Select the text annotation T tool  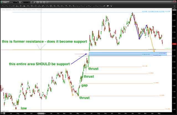point(66,6)
